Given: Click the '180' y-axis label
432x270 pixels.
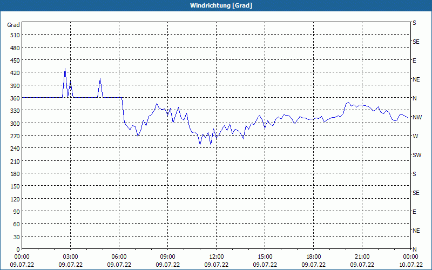Looking at the screenshot, I should point(15,174).
